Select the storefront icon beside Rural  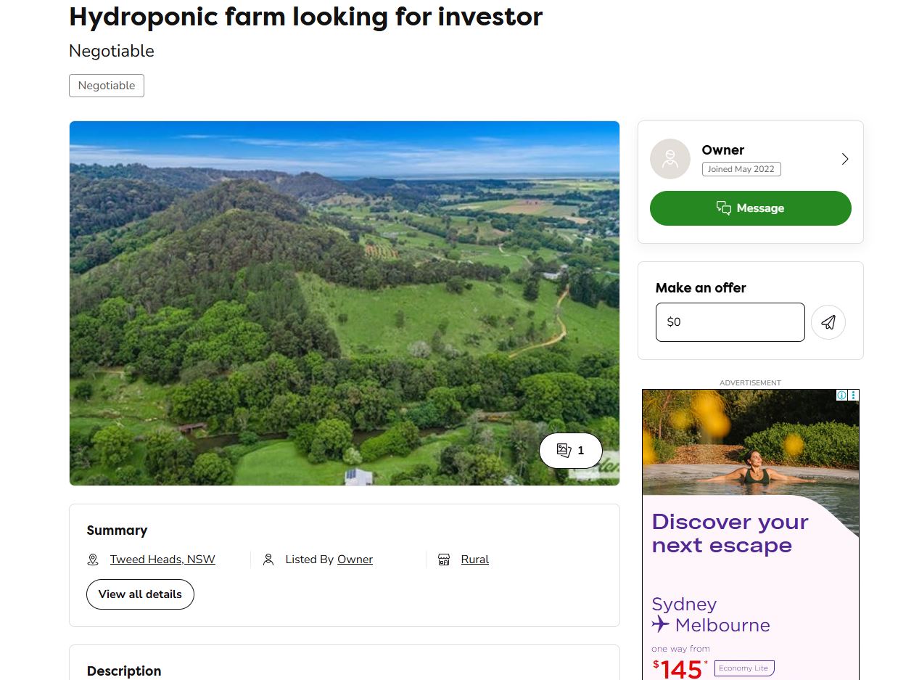(442, 559)
